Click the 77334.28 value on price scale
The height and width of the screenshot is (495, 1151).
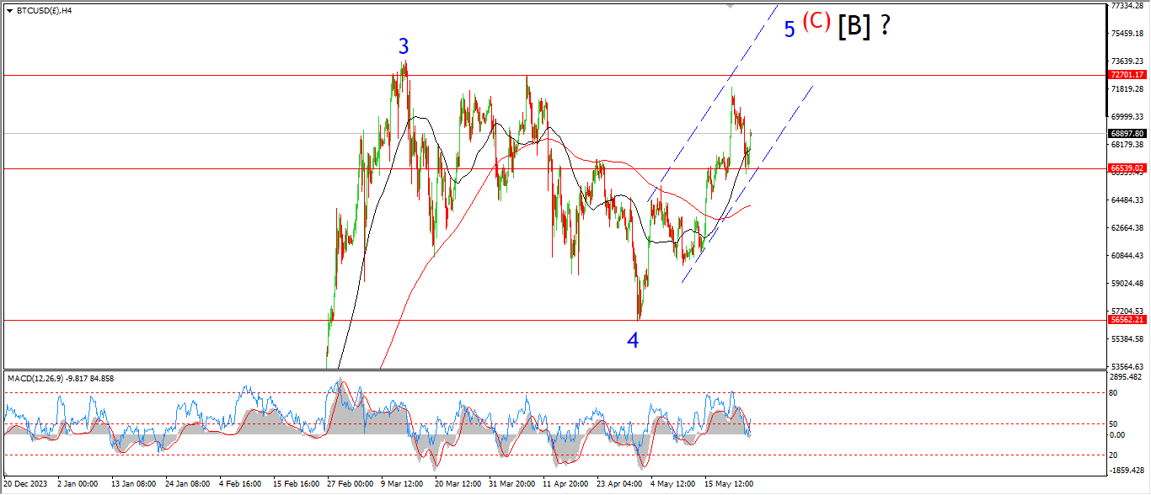pos(1127,6)
